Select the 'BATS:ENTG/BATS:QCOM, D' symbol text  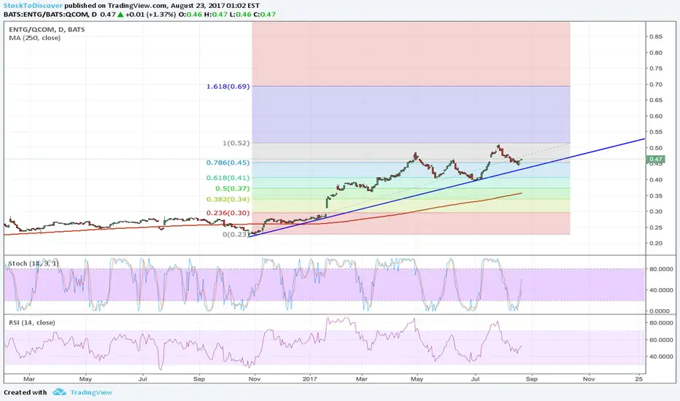pyautogui.click(x=50, y=15)
